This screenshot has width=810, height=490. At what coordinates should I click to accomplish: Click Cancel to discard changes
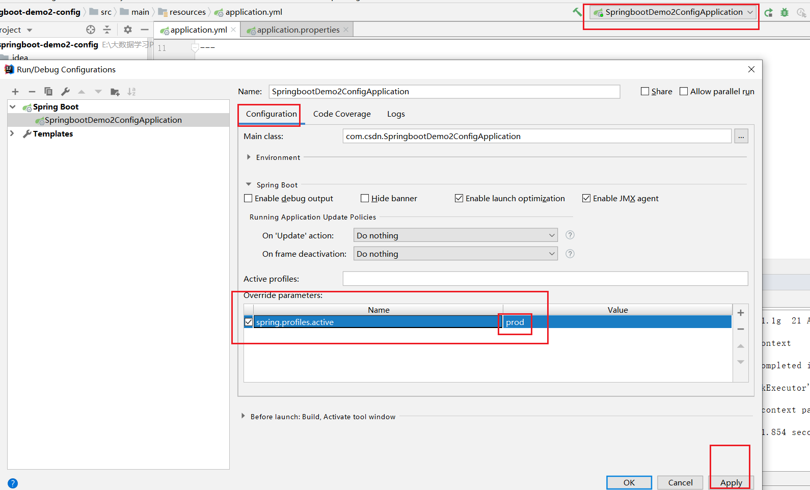680,482
